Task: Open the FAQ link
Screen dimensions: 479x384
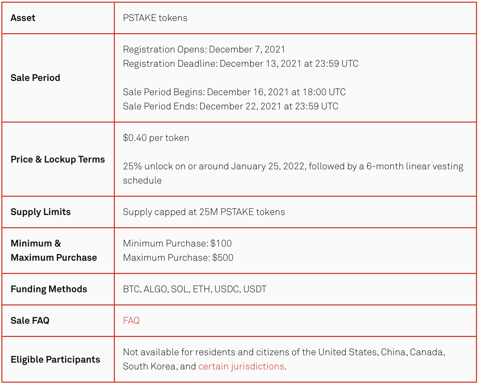Action: 131,320
